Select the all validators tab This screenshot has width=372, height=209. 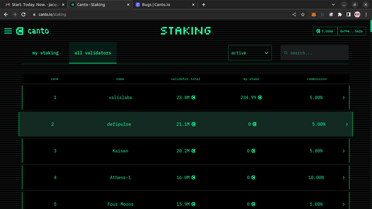(x=93, y=53)
